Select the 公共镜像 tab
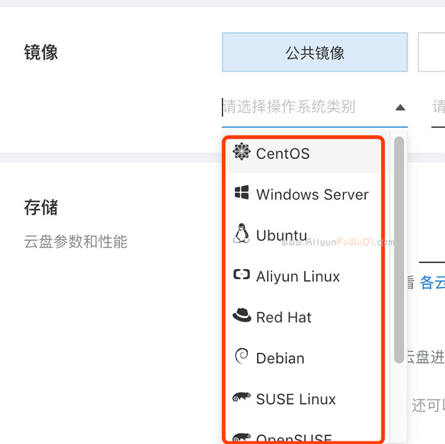The width and height of the screenshot is (445, 444). 315,53
